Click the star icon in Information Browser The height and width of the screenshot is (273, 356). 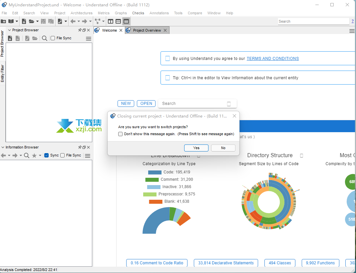34,155
